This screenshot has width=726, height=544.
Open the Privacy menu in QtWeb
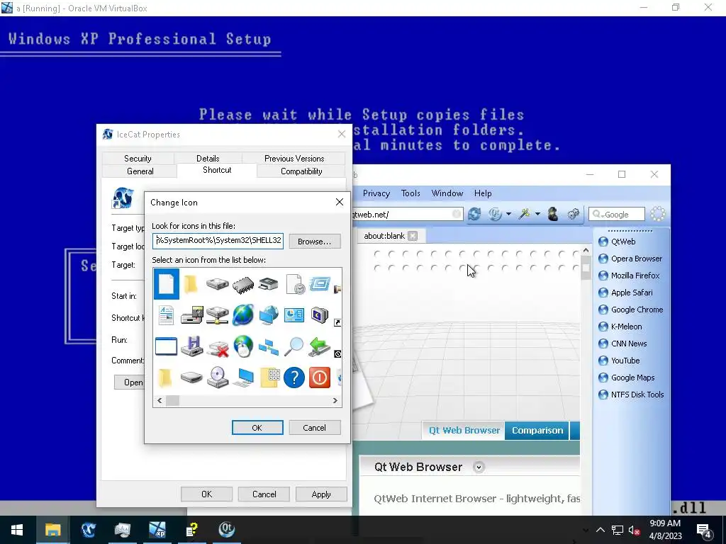(376, 193)
